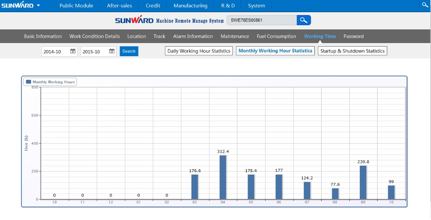The width and height of the screenshot is (431, 220).
Task: Open calendar picker for end date 2015-10
Action: (112, 51)
